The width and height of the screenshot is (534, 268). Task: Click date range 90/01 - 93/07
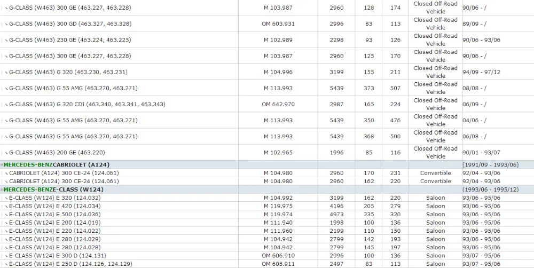pos(481,153)
